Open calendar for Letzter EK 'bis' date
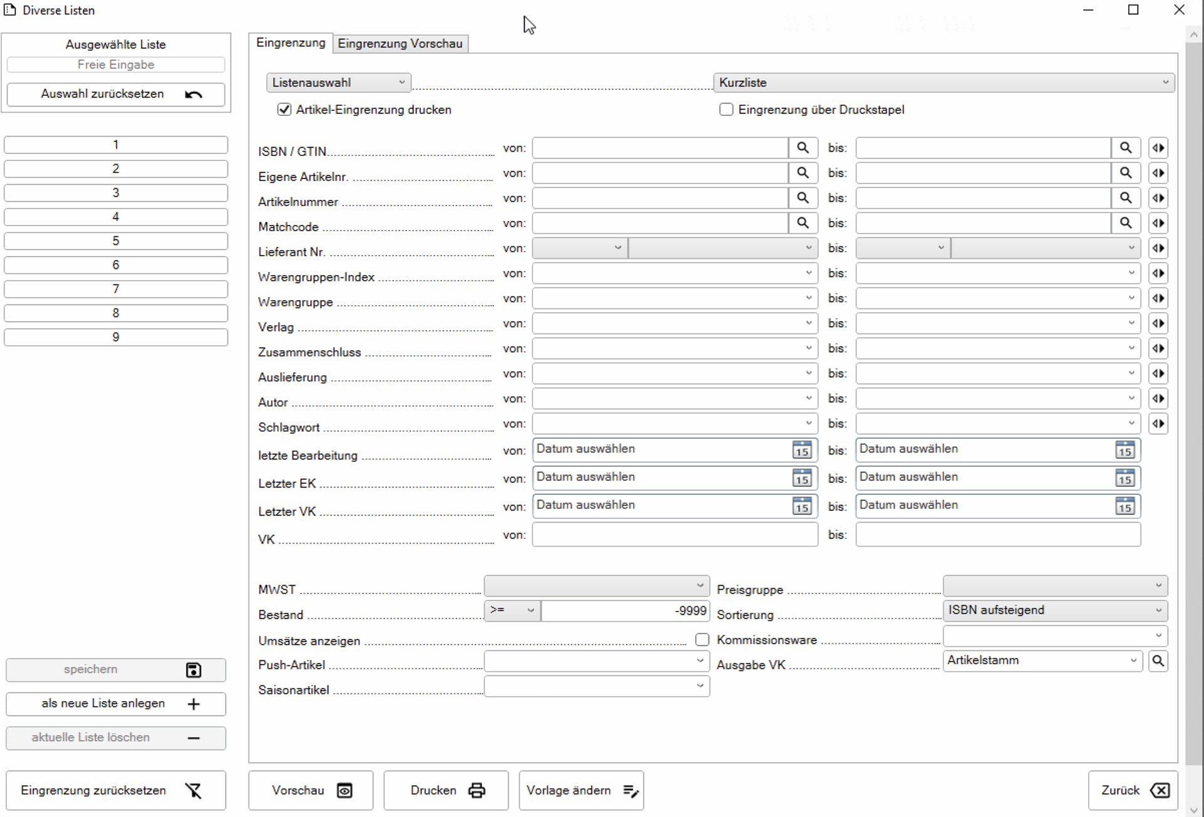 click(1125, 478)
